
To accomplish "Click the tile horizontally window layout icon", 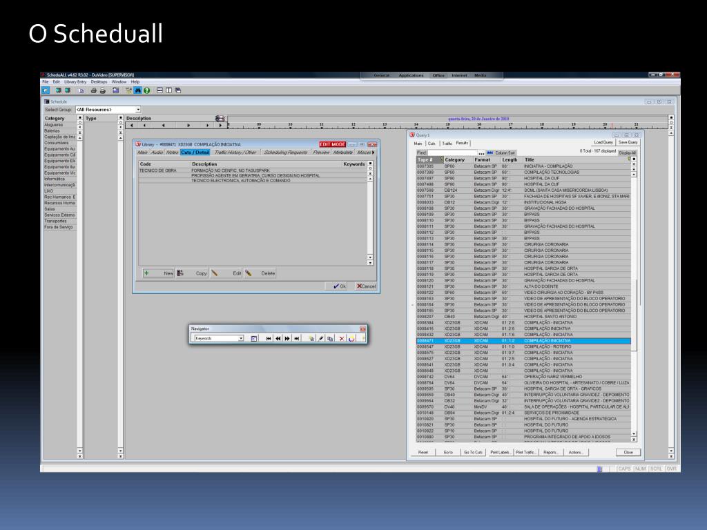I will [x=159, y=90].
